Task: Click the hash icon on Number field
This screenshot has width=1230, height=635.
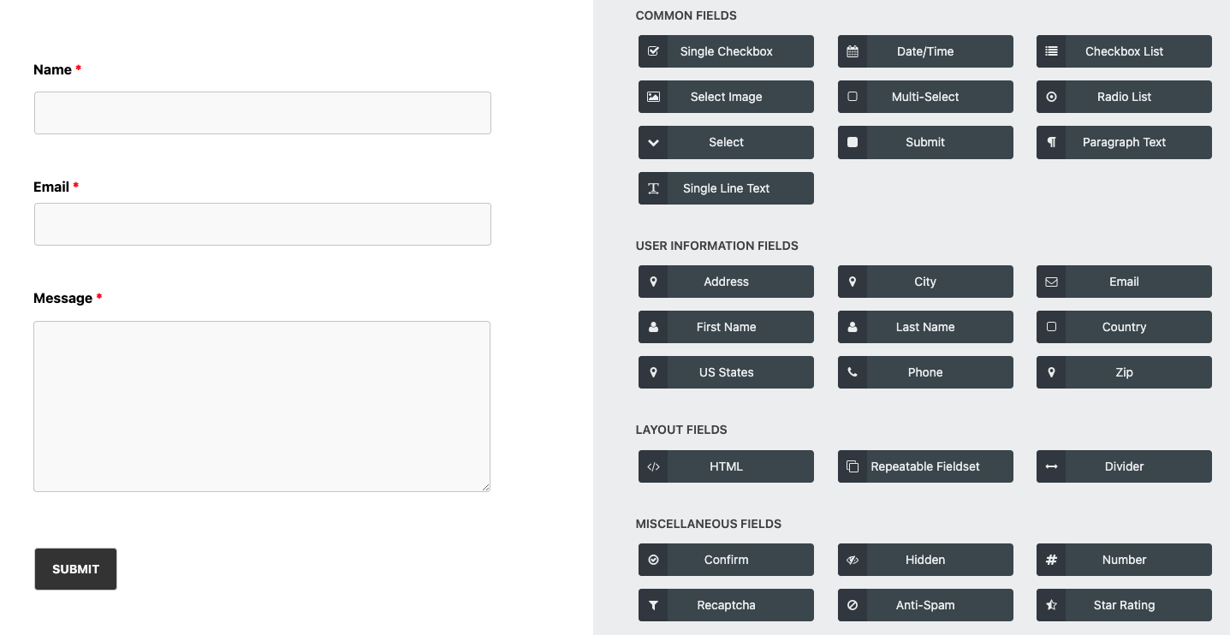Action: coord(1051,560)
